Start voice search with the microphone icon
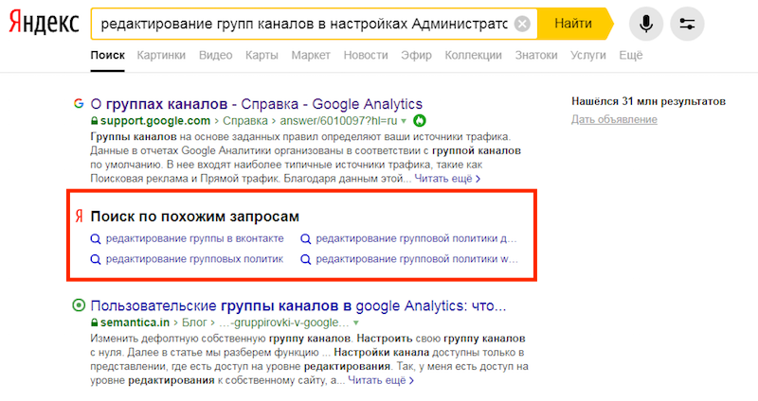The image size is (758, 401). [x=646, y=24]
